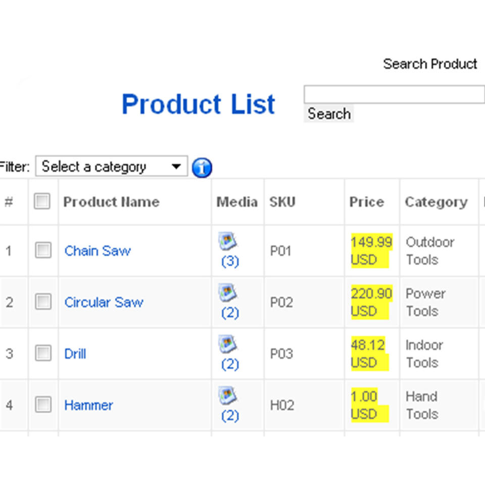Click the # column header
The width and height of the screenshot is (485, 485).
point(9,202)
